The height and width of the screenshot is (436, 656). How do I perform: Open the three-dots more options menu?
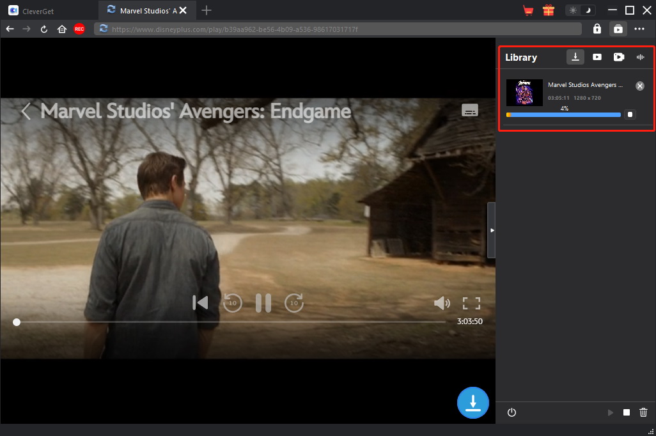(639, 29)
